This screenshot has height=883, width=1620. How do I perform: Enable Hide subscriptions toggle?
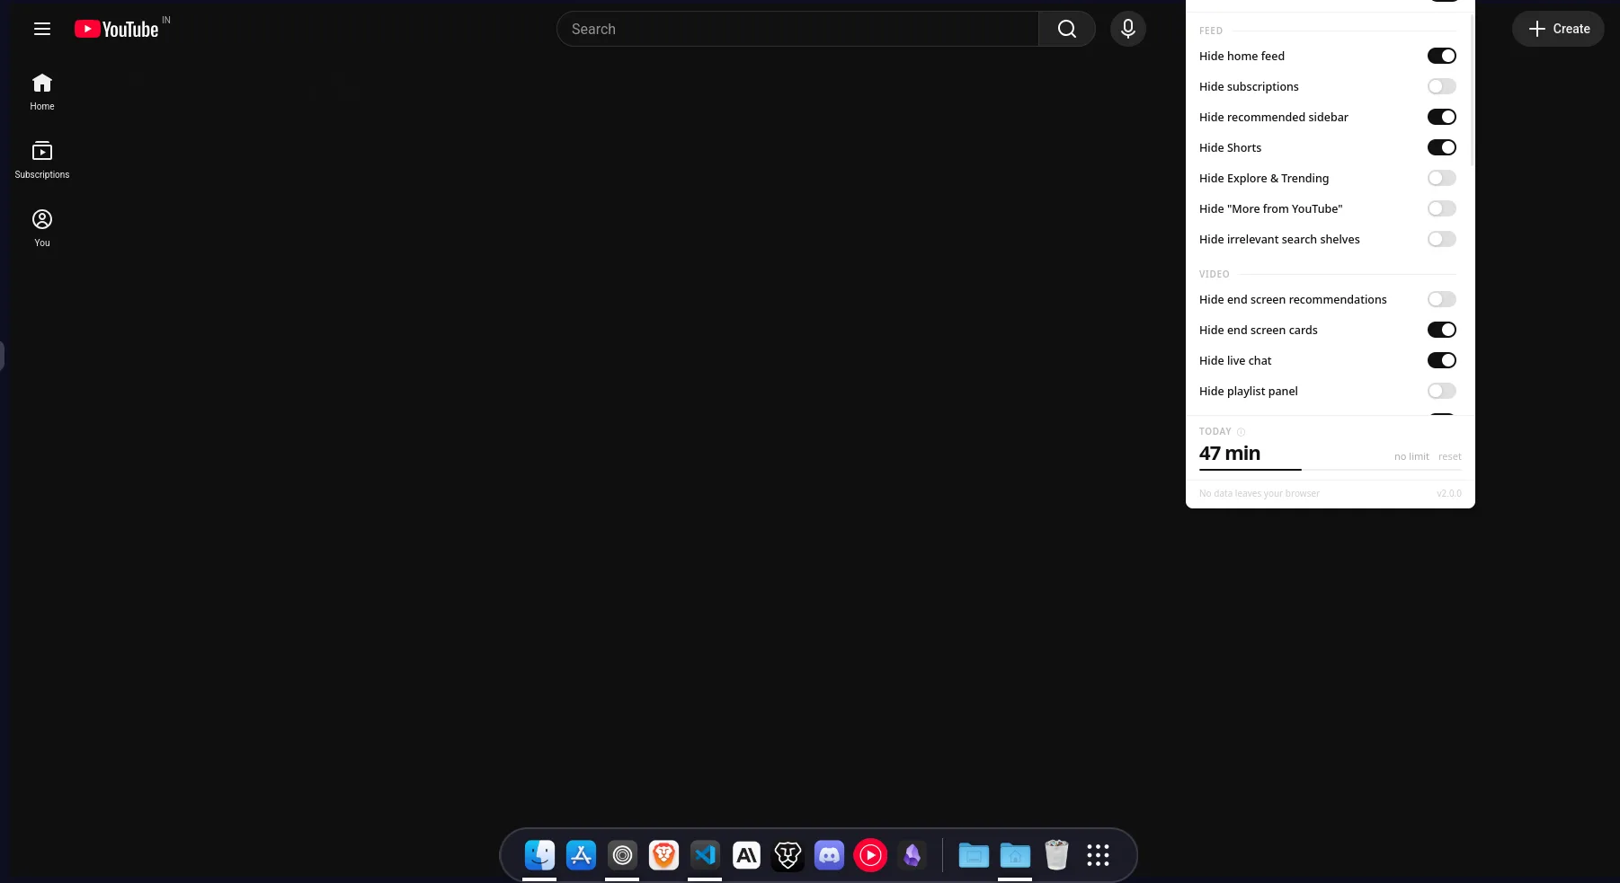coord(1441,86)
